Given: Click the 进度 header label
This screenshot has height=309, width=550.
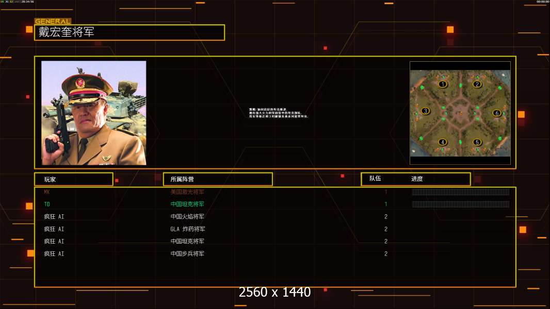Looking at the screenshot, I should click(417, 179).
